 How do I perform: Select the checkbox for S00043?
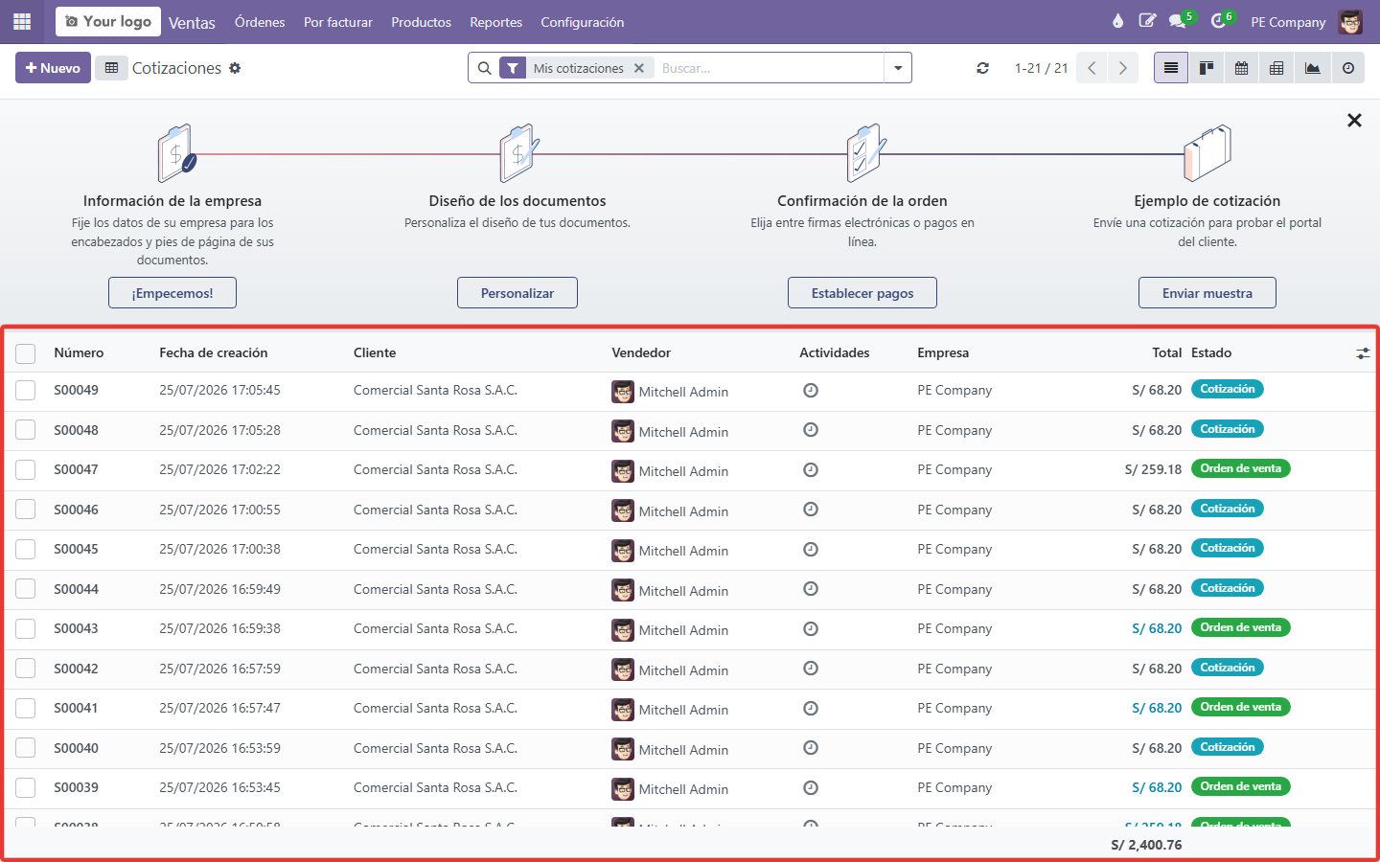[26, 629]
